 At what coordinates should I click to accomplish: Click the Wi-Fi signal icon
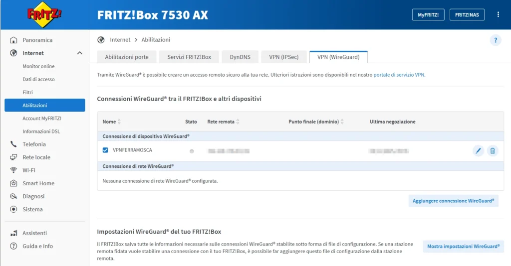[13, 170]
